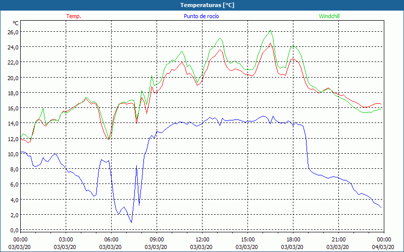Click the '12,0' y-axis value

point(13,139)
